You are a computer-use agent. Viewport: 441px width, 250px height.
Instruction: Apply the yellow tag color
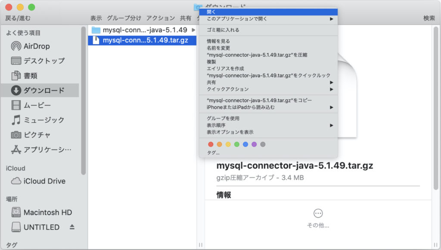click(x=228, y=144)
